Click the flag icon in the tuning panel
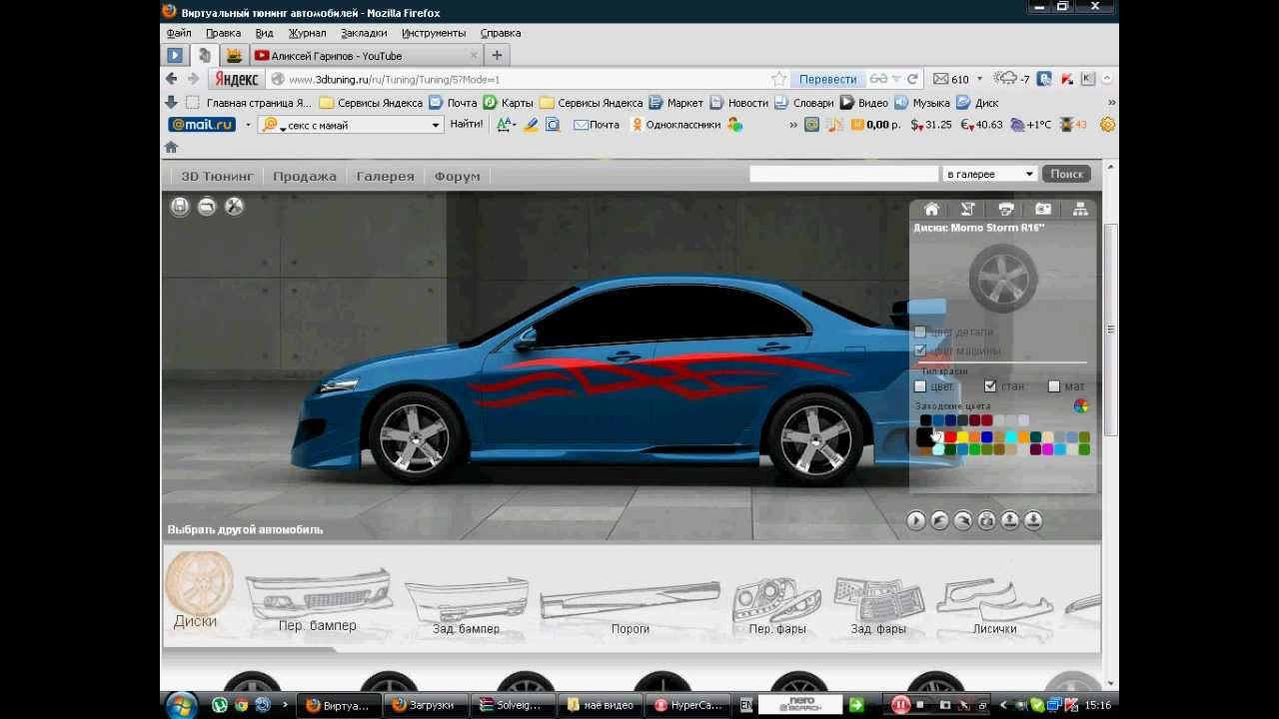This screenshot has width=1279, height=719. click(x=967, y=209)
